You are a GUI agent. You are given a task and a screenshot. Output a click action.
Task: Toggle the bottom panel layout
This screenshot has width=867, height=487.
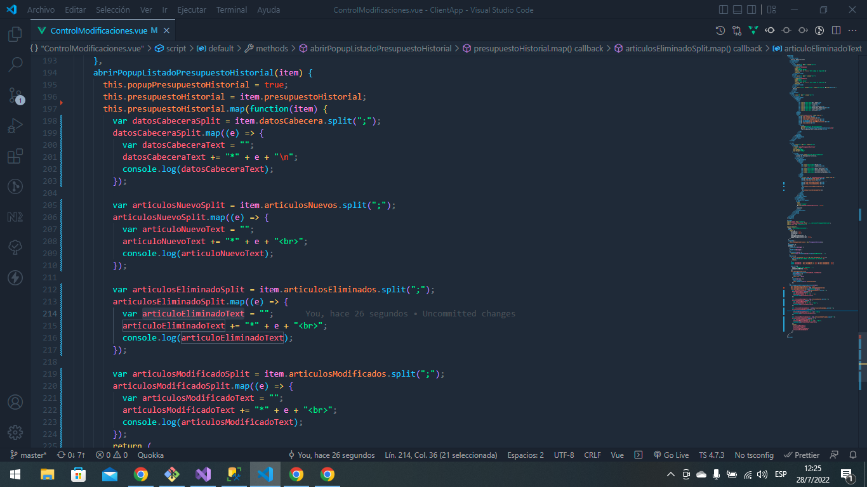point(739,10)
